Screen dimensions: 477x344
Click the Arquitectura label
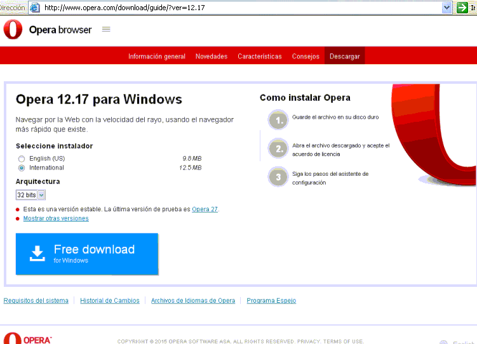tap(37, 182)
